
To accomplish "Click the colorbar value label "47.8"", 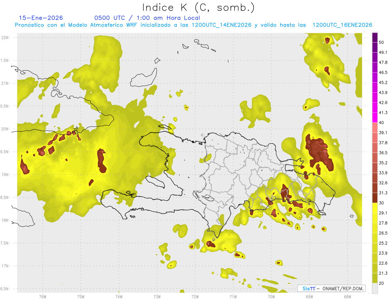I will (383, 63).
